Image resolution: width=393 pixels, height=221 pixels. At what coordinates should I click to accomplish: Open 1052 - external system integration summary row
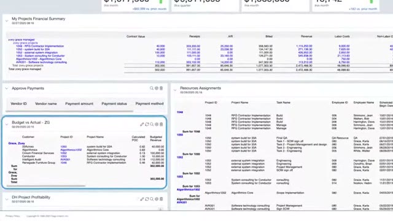coord(37,53)
